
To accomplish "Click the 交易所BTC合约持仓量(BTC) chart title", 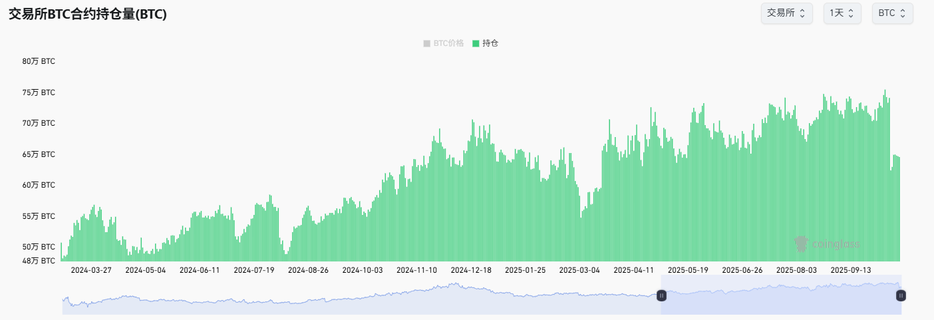I will pyautogui.click(x=87, y=15).
